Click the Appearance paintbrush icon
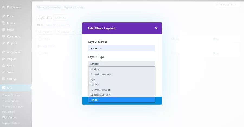 coord(4,52)
